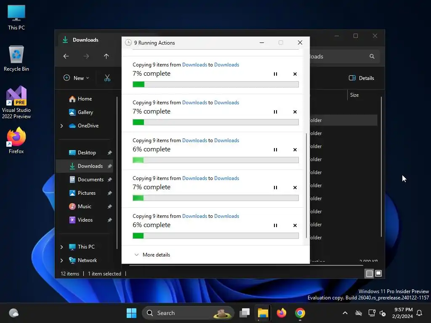Open Task View from the taskbar
Image resolution: width=431 pixels, height=323 pixels.
click(x=245, y=313)
